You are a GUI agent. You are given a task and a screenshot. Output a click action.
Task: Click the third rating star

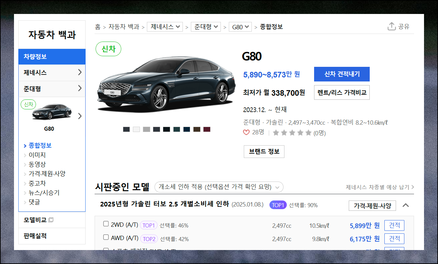click(292, 133)
